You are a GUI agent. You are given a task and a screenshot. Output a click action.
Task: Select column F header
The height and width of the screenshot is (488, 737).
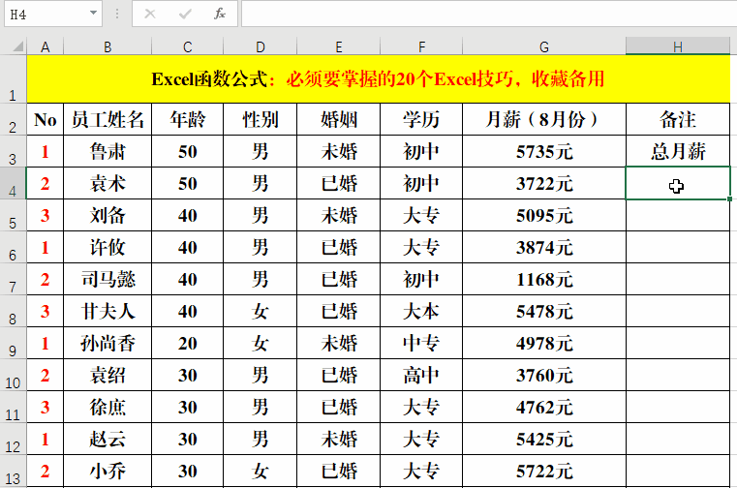click(x=421, y=47)
